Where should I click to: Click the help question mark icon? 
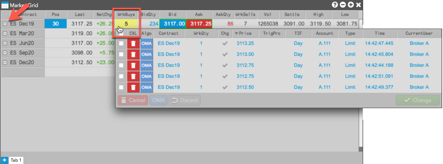pos(335,5)
